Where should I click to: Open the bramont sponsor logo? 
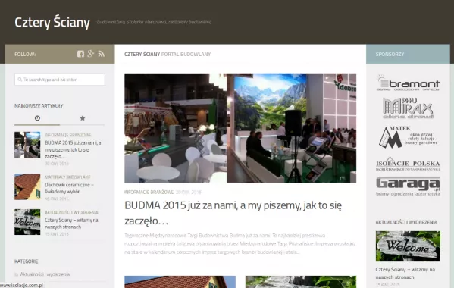pyautogui.click(x=408, y=83)
